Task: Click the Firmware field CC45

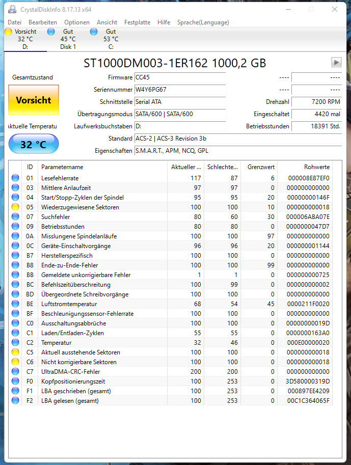Action: [180, 77]
